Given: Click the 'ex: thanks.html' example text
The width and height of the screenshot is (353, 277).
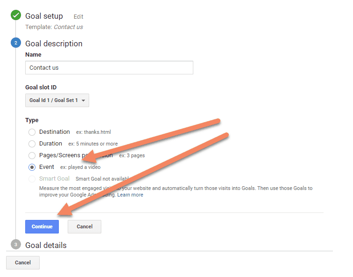Looking at the screenshot, I should 93,132.
